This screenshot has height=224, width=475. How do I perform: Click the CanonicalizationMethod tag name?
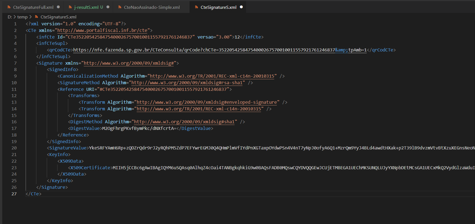point(89,76)
